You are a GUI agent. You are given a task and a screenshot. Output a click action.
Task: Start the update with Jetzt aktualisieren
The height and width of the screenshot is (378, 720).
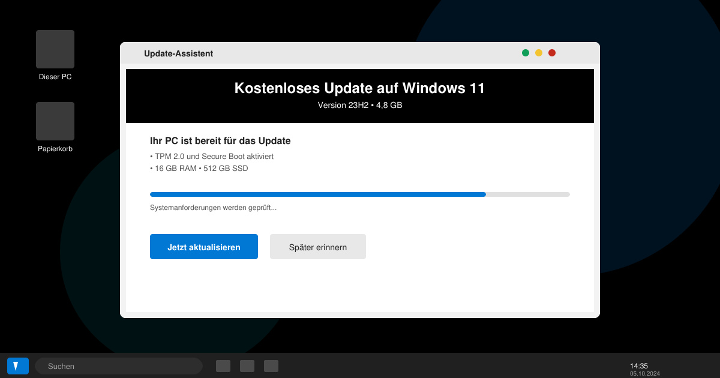pyautogui.click(x=204, y=247)
